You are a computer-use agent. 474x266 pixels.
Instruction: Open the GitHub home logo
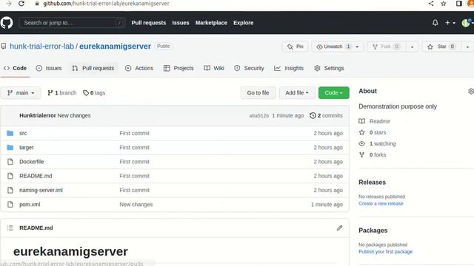click(x=7, y=23)
